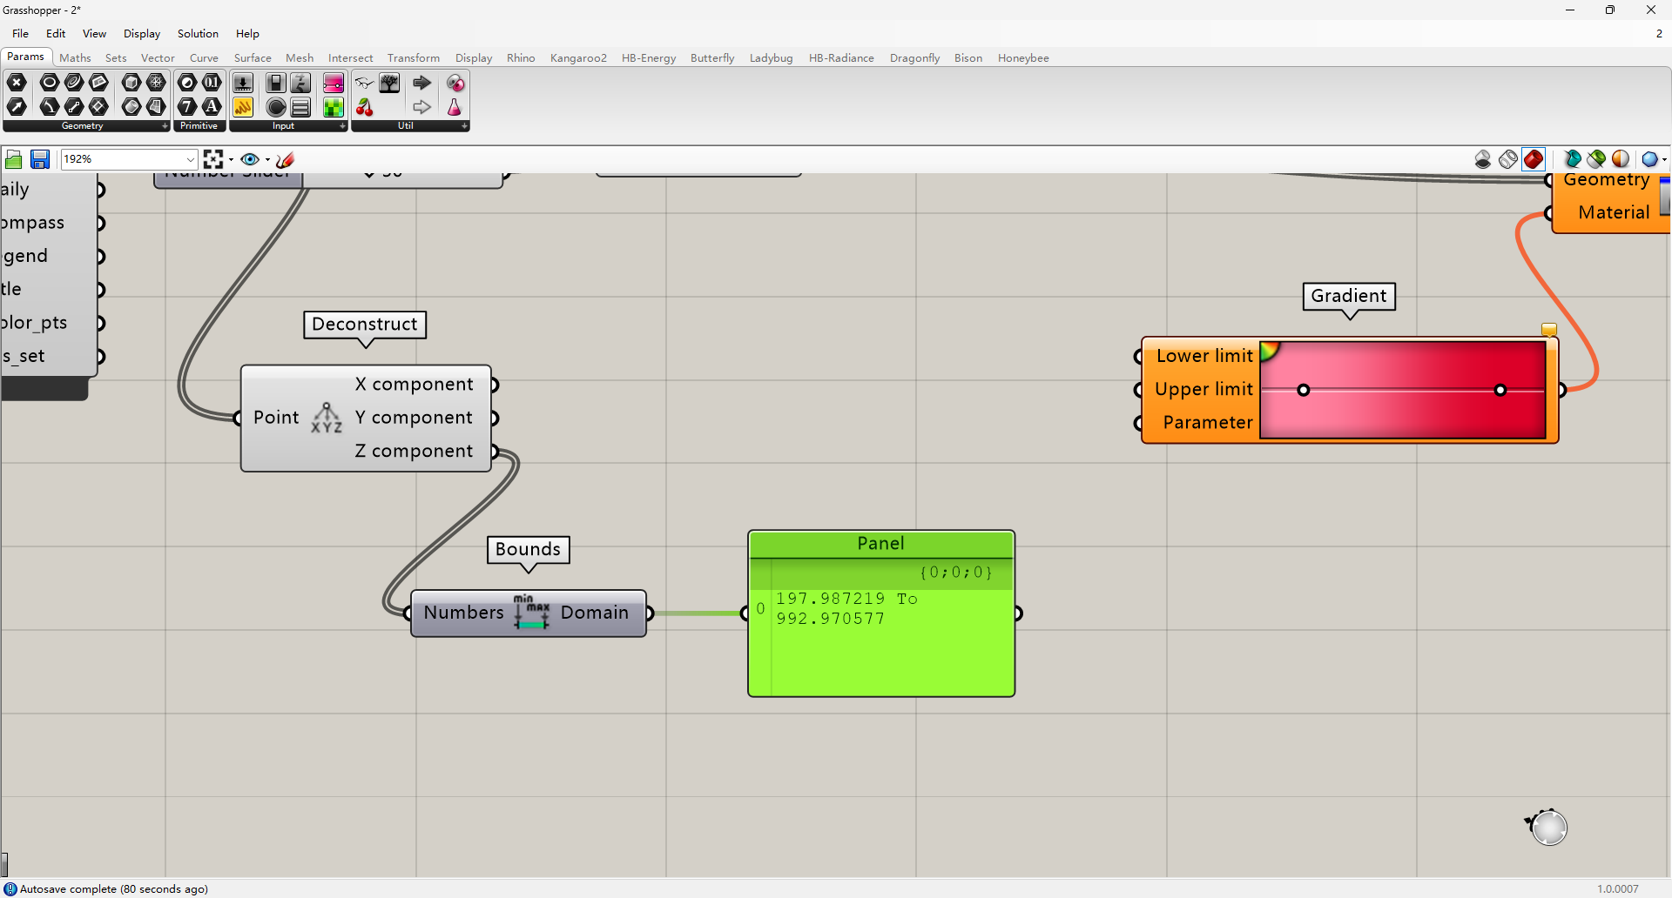Pick the Boolean Toggle input icon
The height and width of the screenshot is (898, 1672).
click(276, 83)
